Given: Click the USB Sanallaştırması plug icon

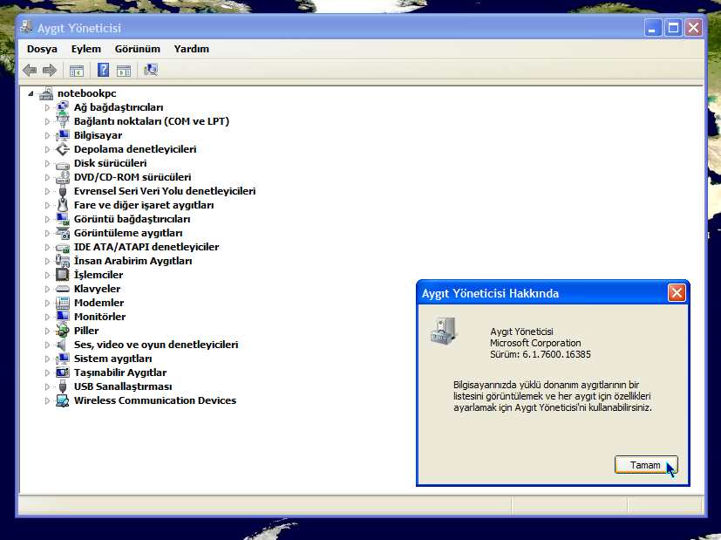Looking at the screenshot, I should 63,386.
